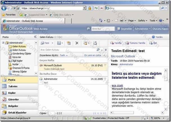
Task: Open the Safety menu
Action: pyautogui.click(x=143, y=20)
